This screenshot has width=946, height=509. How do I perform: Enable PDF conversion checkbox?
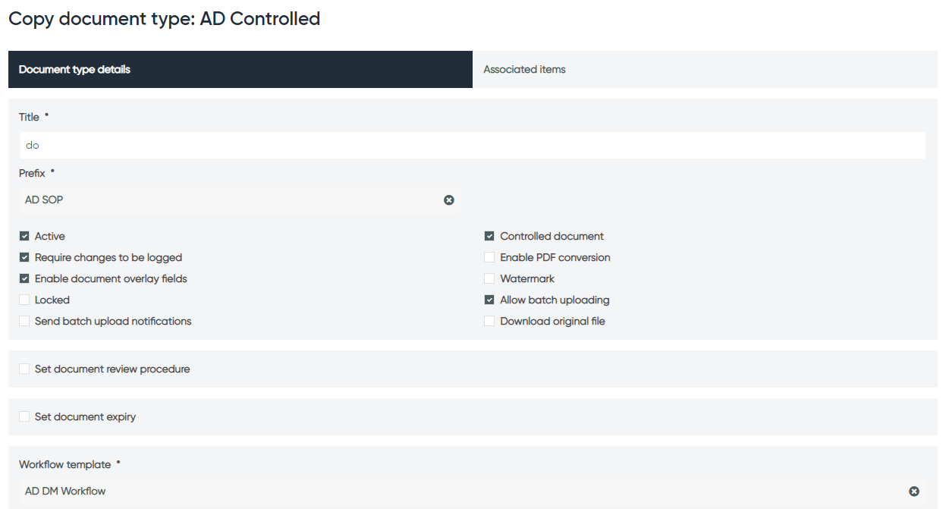coord(489,257)
